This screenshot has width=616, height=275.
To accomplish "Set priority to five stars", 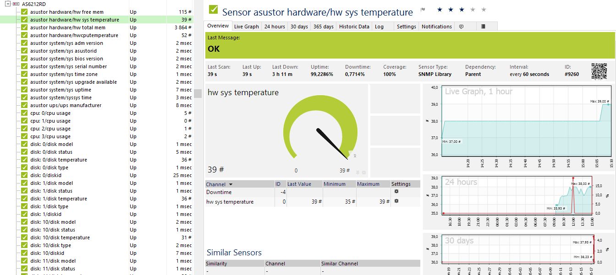I will coord(484,10).
